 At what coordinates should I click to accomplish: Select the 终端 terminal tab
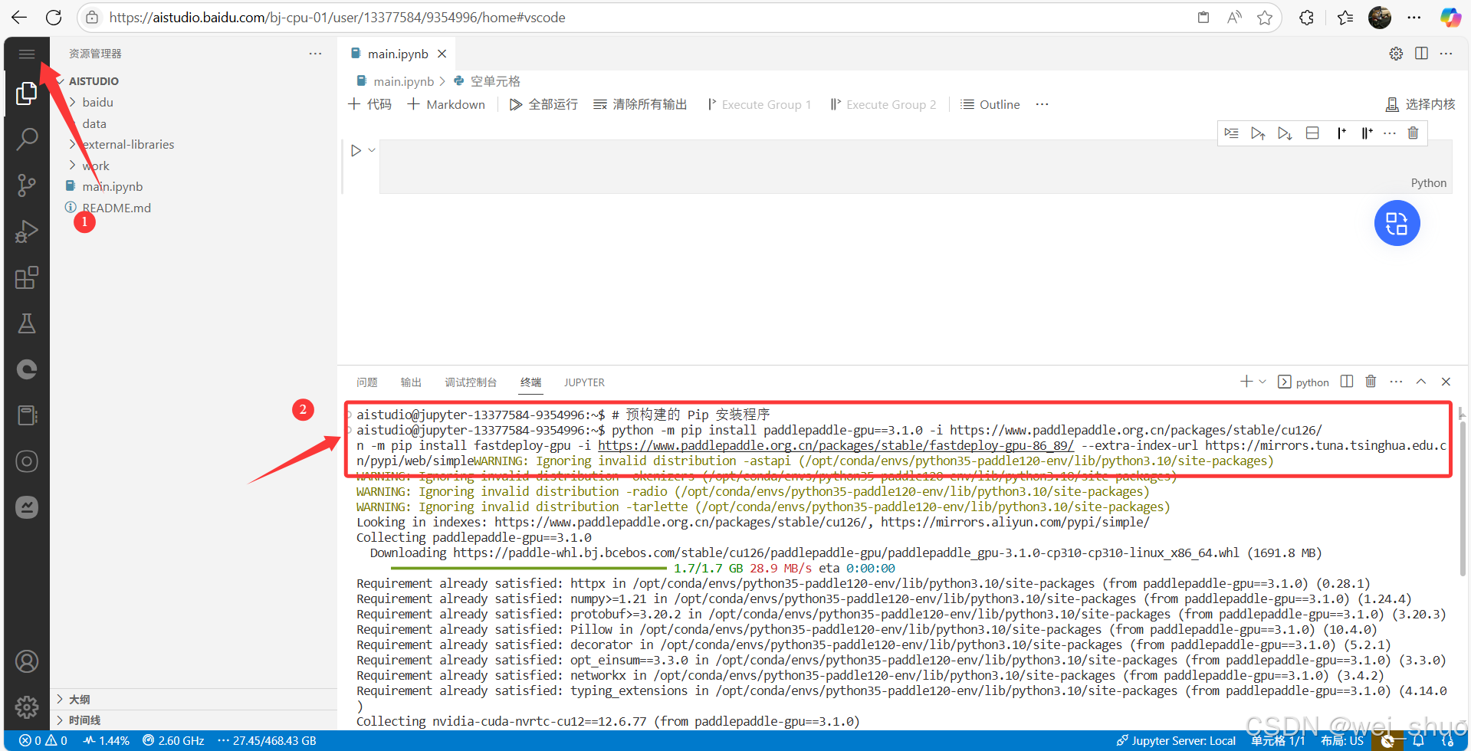tap(530, 382)
